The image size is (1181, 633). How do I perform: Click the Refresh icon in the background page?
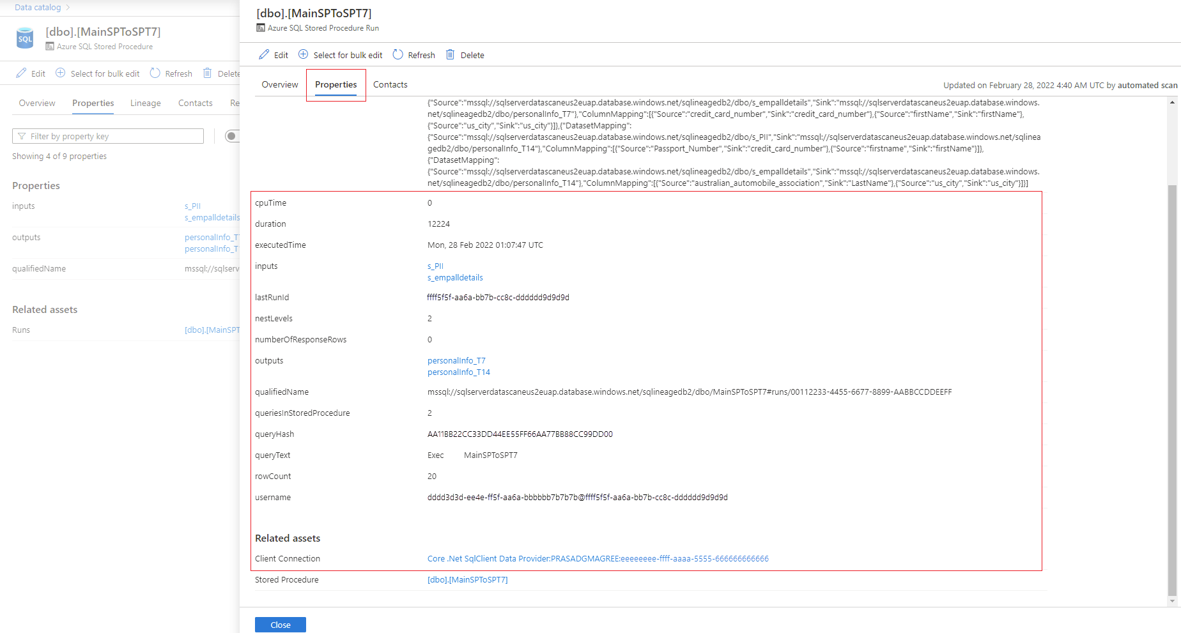(155, 73)
